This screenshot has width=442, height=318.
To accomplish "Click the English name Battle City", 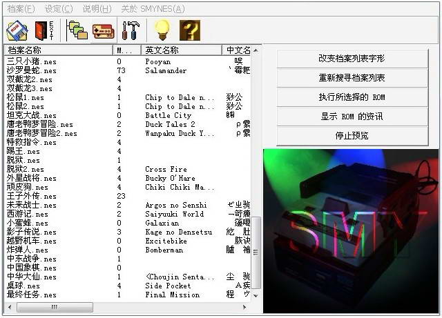I will click(169, 115).
